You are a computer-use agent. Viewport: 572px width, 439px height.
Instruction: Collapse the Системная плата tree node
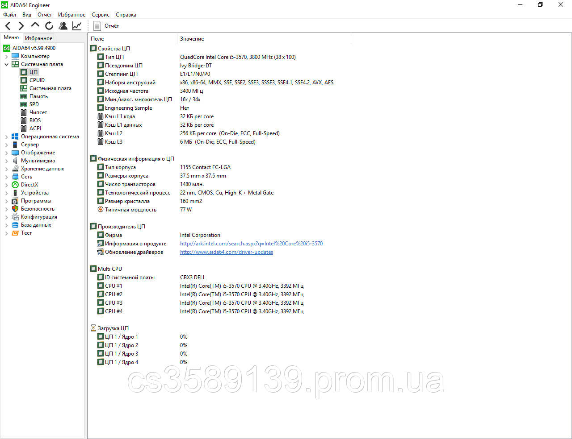(x=6, y=65)
